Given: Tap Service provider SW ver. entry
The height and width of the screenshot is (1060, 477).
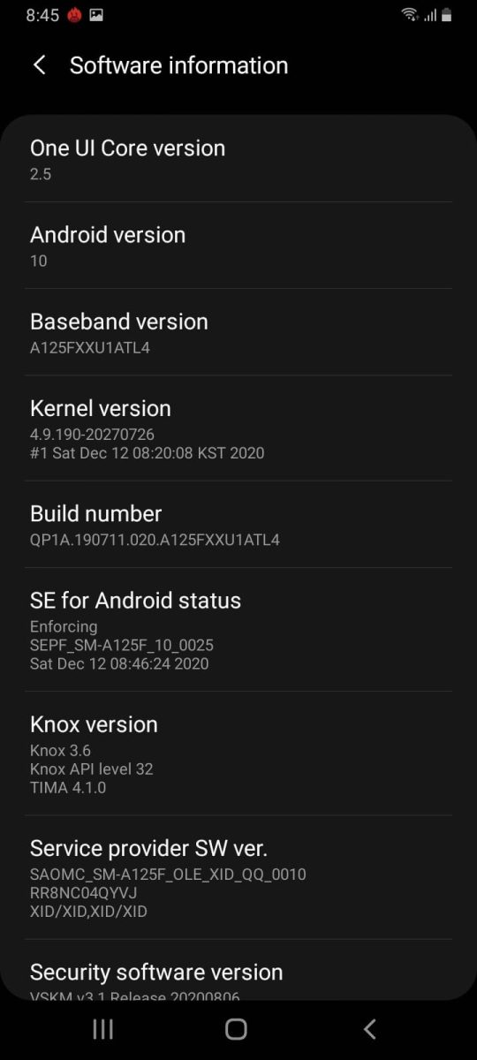Looking at the screenshot, I should pyautogui.click(x=238, y=877).
